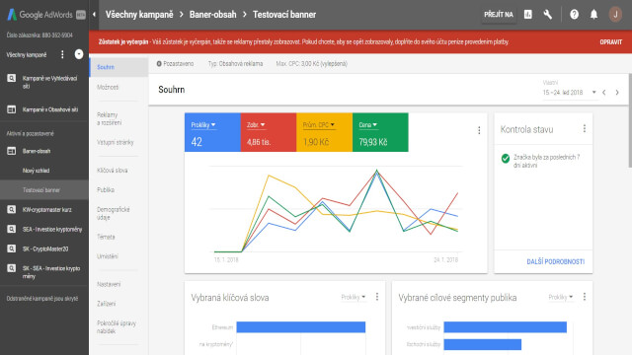Image resolution: width=632 pixels, height=355 pixels.
Task: Click the green checkmark status icon
Action: 506,158
